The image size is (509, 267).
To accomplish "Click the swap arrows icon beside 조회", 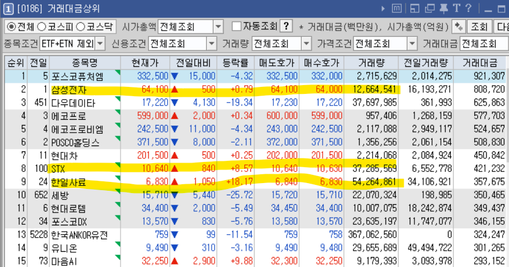I will [x=459, y=27].
